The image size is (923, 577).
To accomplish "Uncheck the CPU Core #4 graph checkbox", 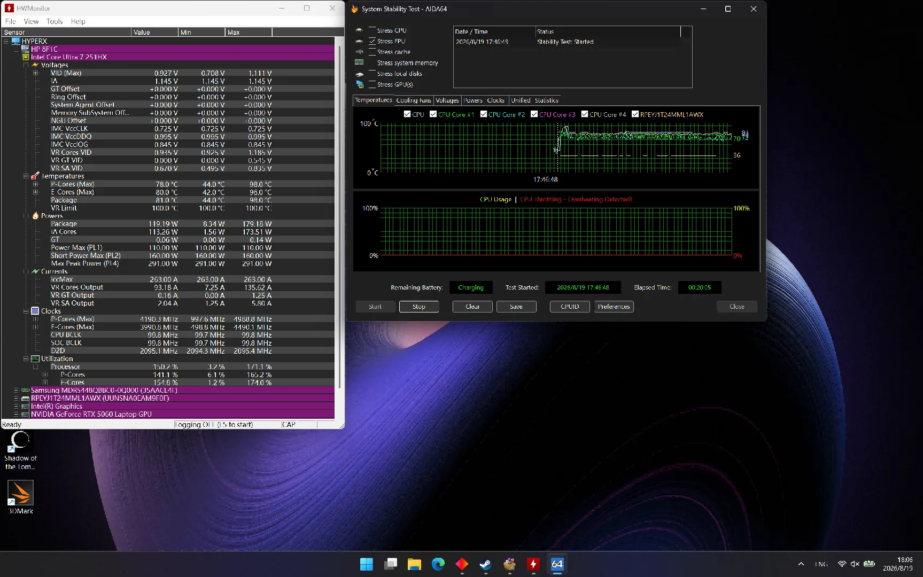I will (x=585, y=114).
